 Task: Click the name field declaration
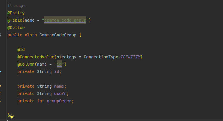tap(59, 86)
